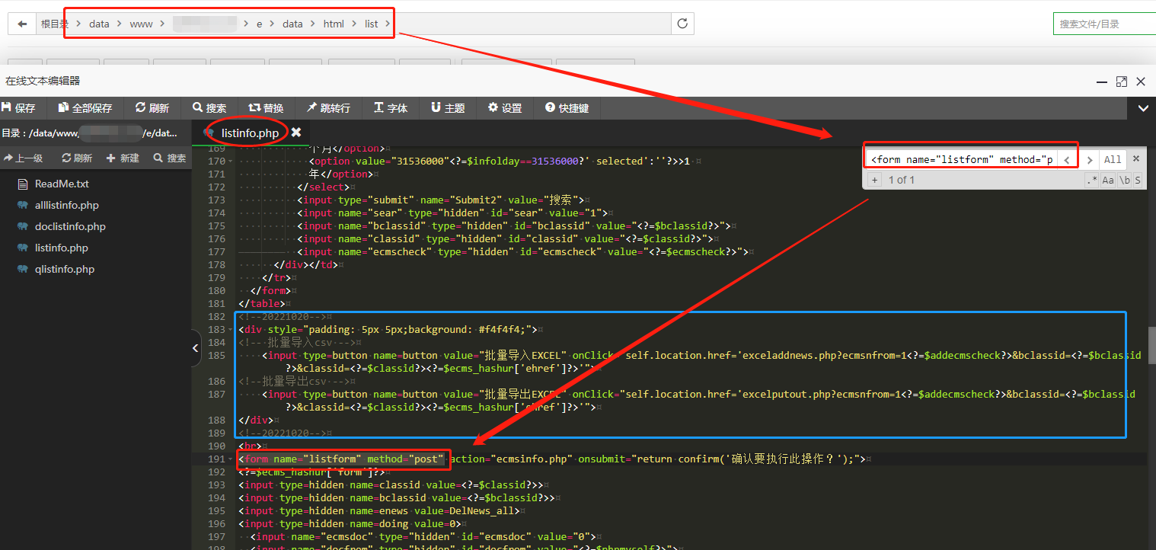Click the 保存 save icon button
Viewport: 1156px width, 550px height.
19,108
